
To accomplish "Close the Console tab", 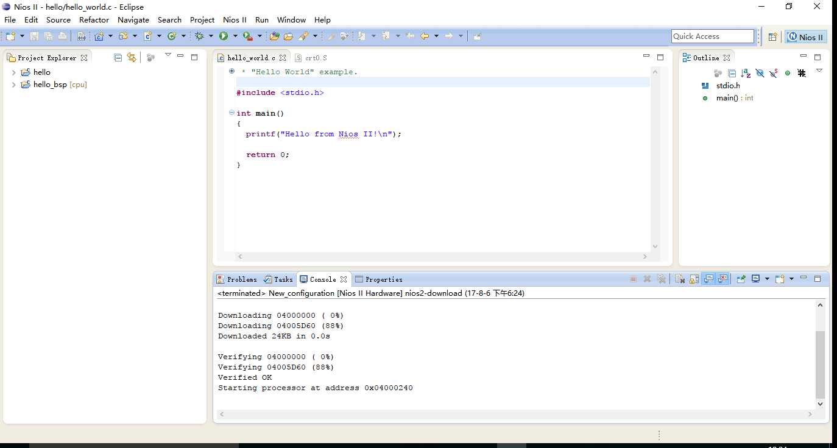I will coord(344,279).
